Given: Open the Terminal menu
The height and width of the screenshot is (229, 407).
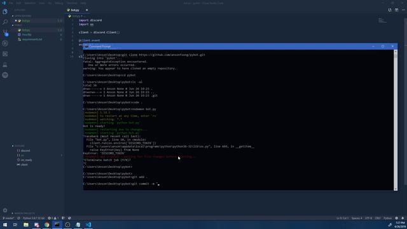Looking at the screenshot, I should click(72, 3).
